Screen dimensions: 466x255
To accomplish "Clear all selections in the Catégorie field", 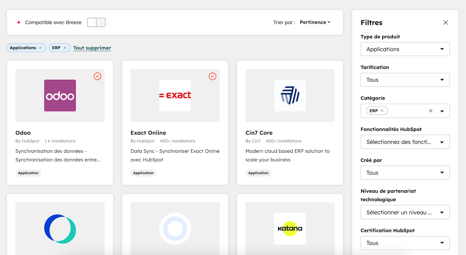I will tap(431, 111).
